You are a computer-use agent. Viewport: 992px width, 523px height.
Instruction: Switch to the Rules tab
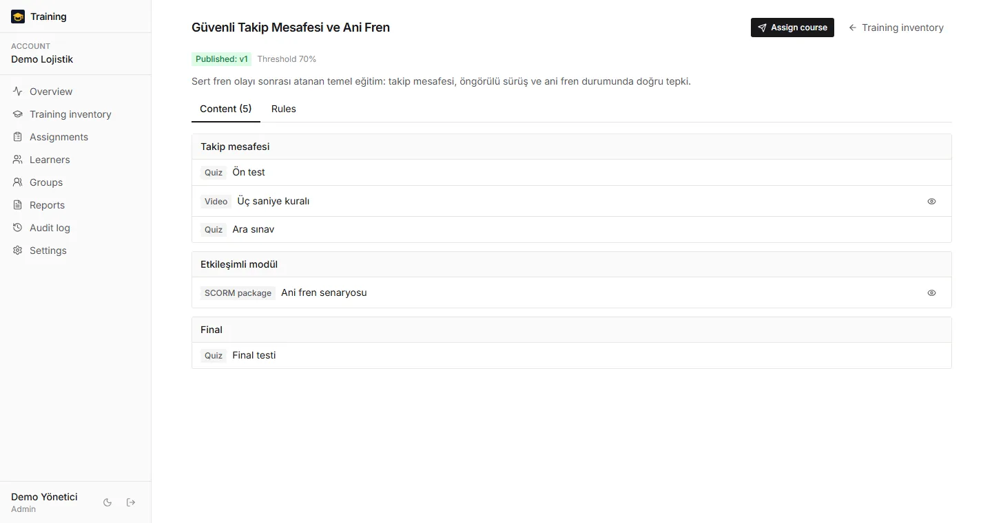tap(284, 109)
